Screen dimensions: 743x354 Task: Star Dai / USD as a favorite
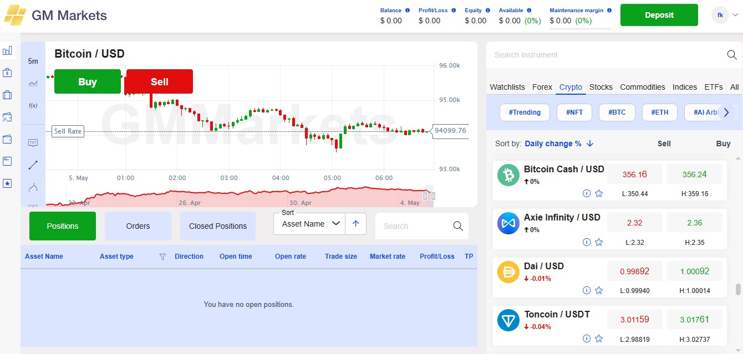coord(599,290)
